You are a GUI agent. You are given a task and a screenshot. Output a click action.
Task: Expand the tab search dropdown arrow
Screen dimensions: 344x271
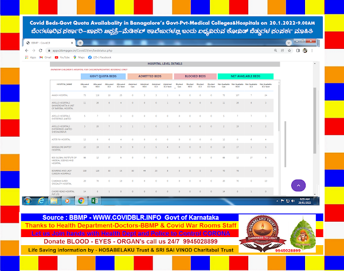[x=289, y=42]
